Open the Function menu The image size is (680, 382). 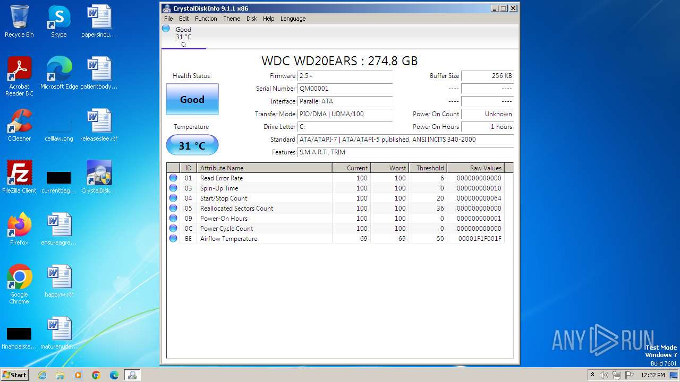tap(206, 19)
